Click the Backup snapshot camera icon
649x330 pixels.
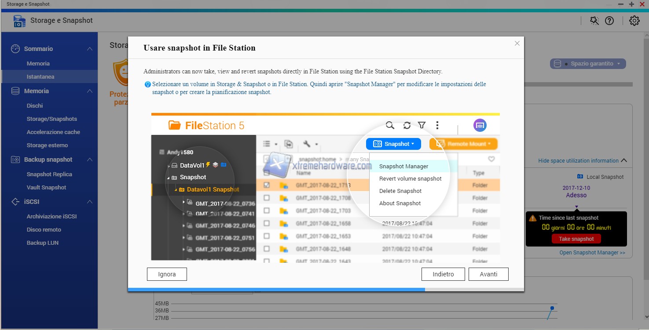coord(15,160)
